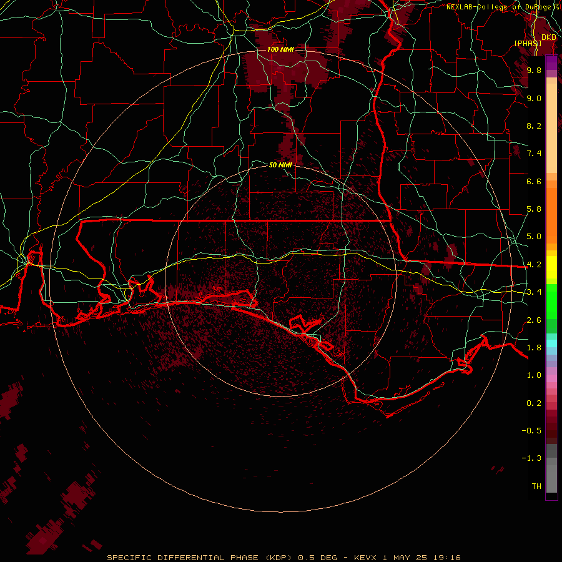The width and height of the screenshot is (562, 562).
Task: Click the TH threshold label
Action: (536, 486)
